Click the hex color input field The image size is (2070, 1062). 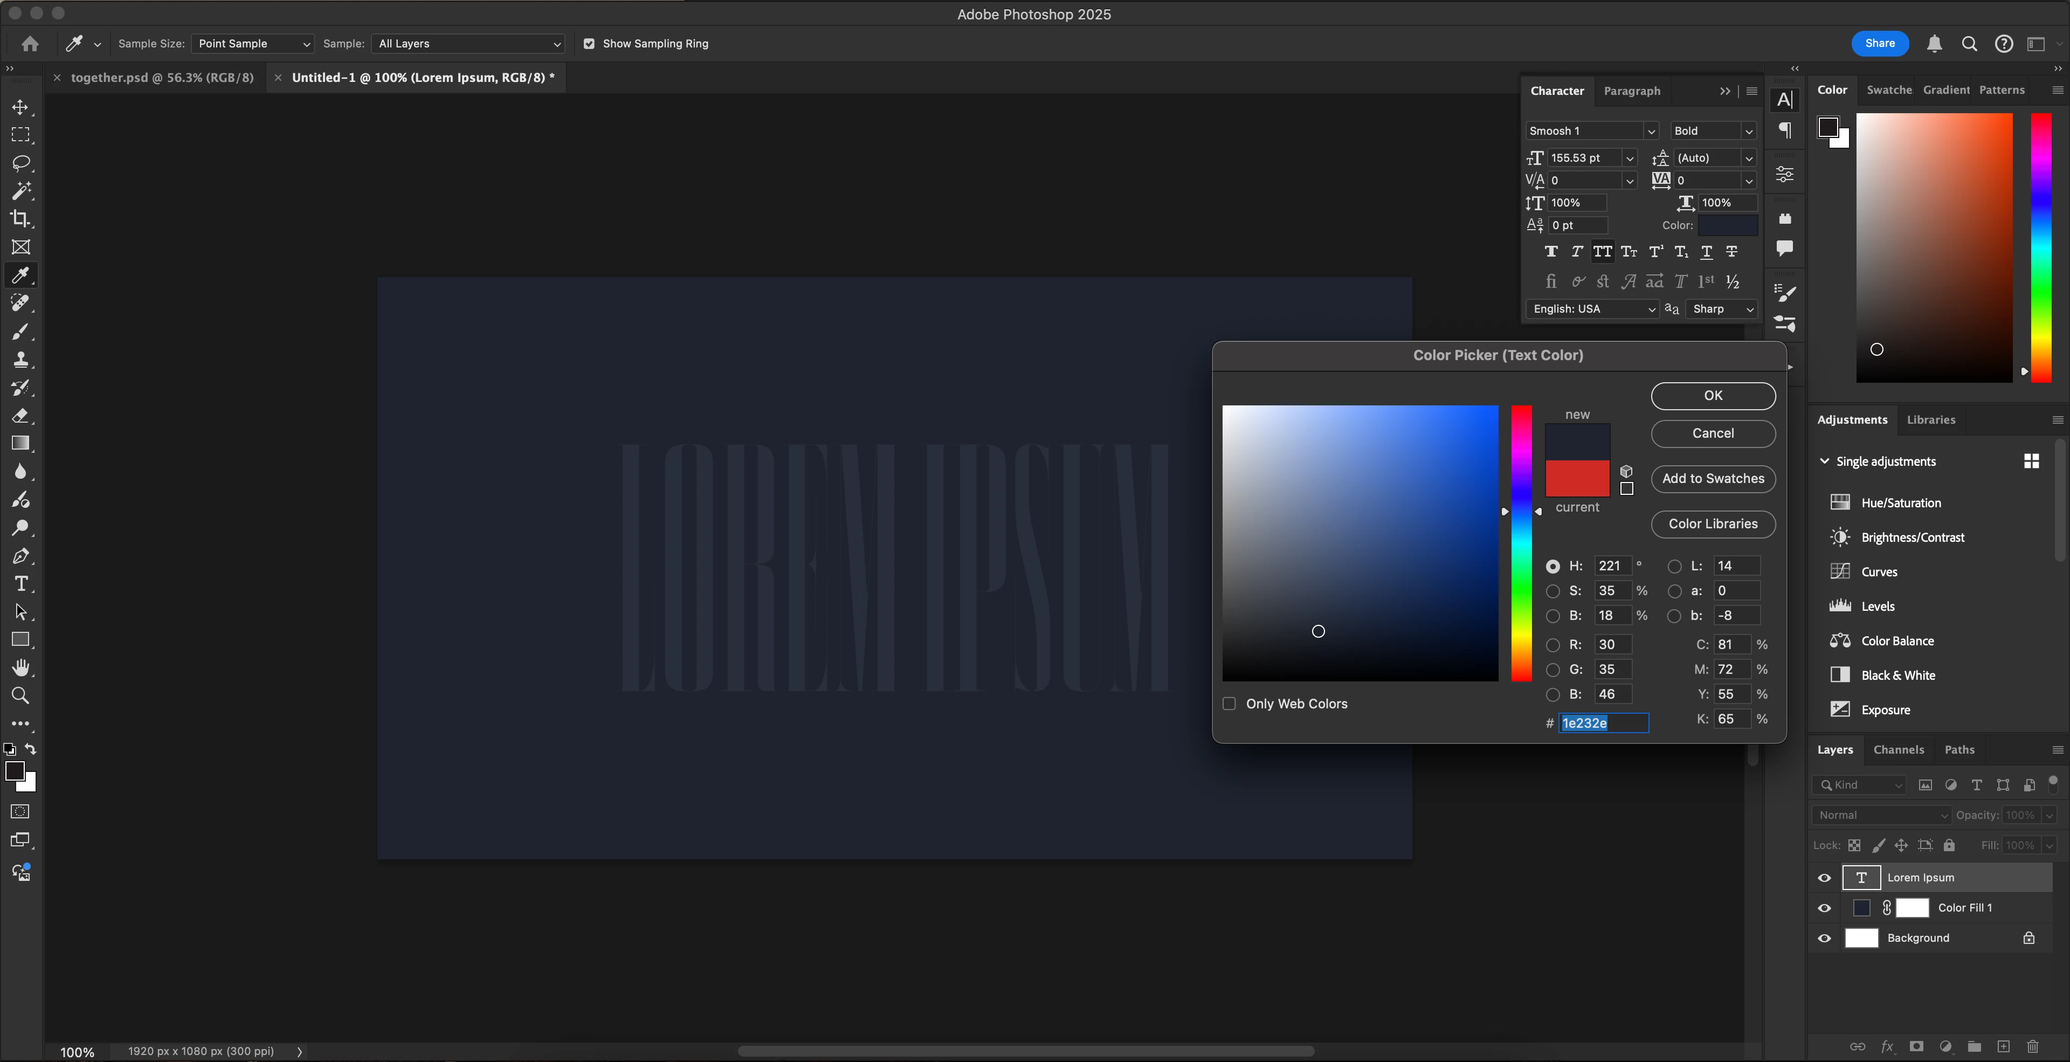coord(1603,723)
